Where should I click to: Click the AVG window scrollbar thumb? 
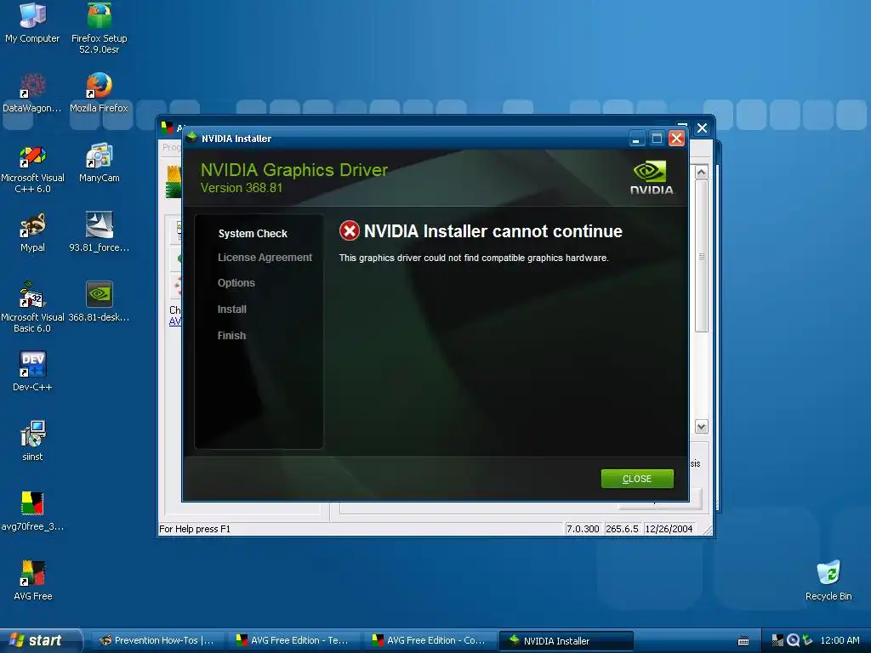coord(702,256)
